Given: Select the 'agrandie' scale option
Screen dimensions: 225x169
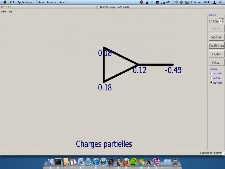Looking at the screenshot, I should coord(211,74).
